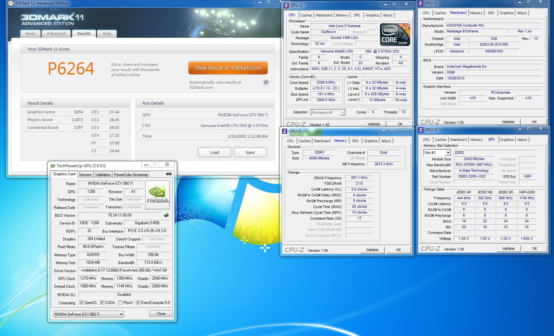The height and width of the screenshot is (336, 554).
Task: Toggle the CUDA checkbox
Action: pyautogui.click(x=102, y=303)
